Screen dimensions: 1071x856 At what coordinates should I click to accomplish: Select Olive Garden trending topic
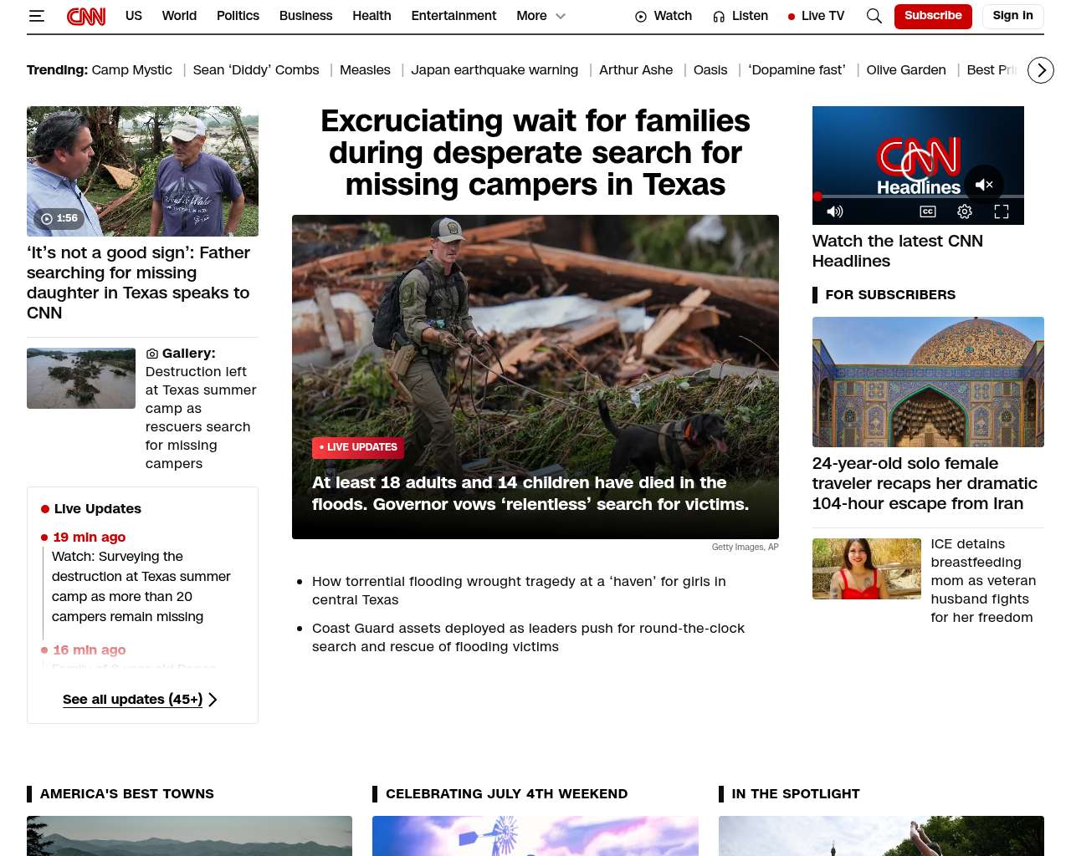[906, 70]
